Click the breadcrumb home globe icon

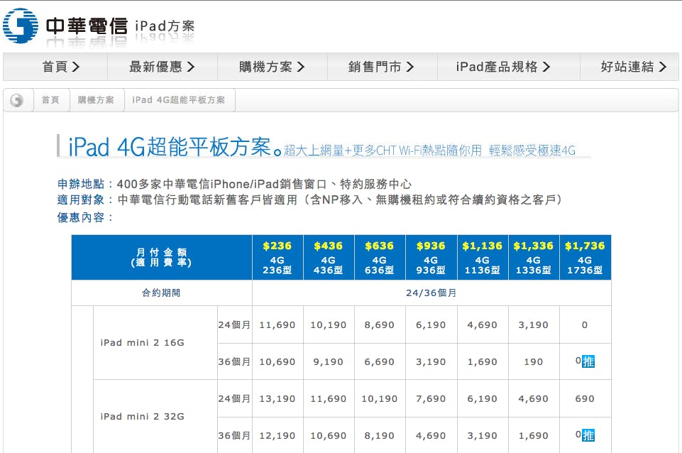click(x=16, y=101)
